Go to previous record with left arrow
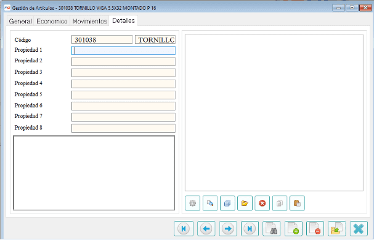374x240 pixels. 206,228
